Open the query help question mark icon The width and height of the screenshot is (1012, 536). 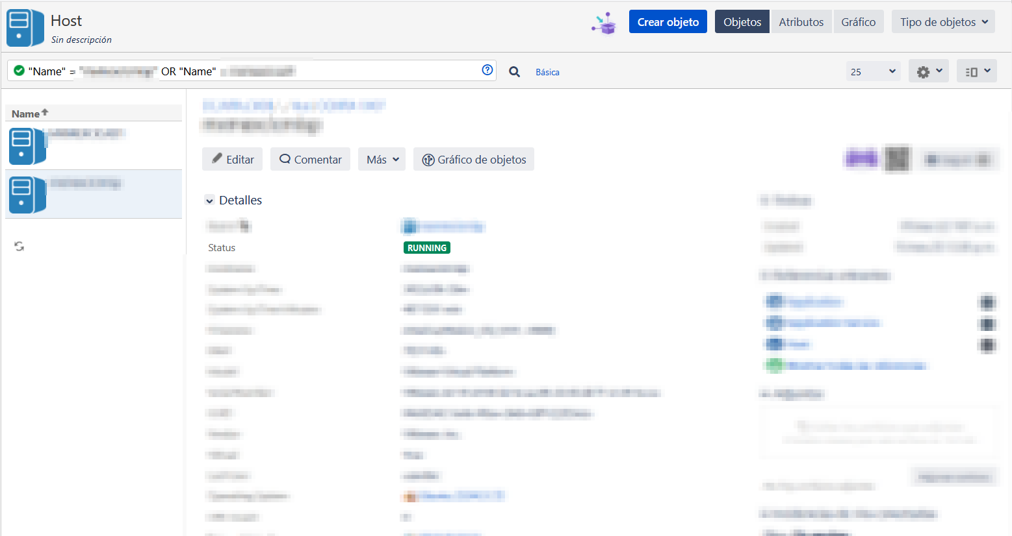[487, 70]
